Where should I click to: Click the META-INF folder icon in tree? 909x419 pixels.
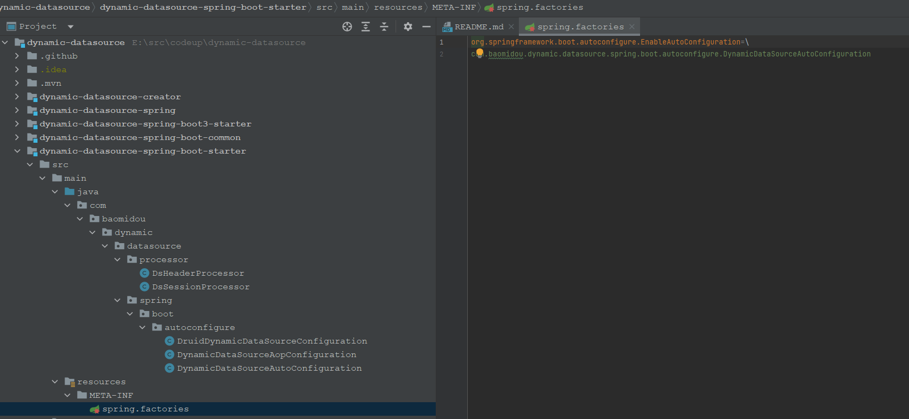(82, 395)
